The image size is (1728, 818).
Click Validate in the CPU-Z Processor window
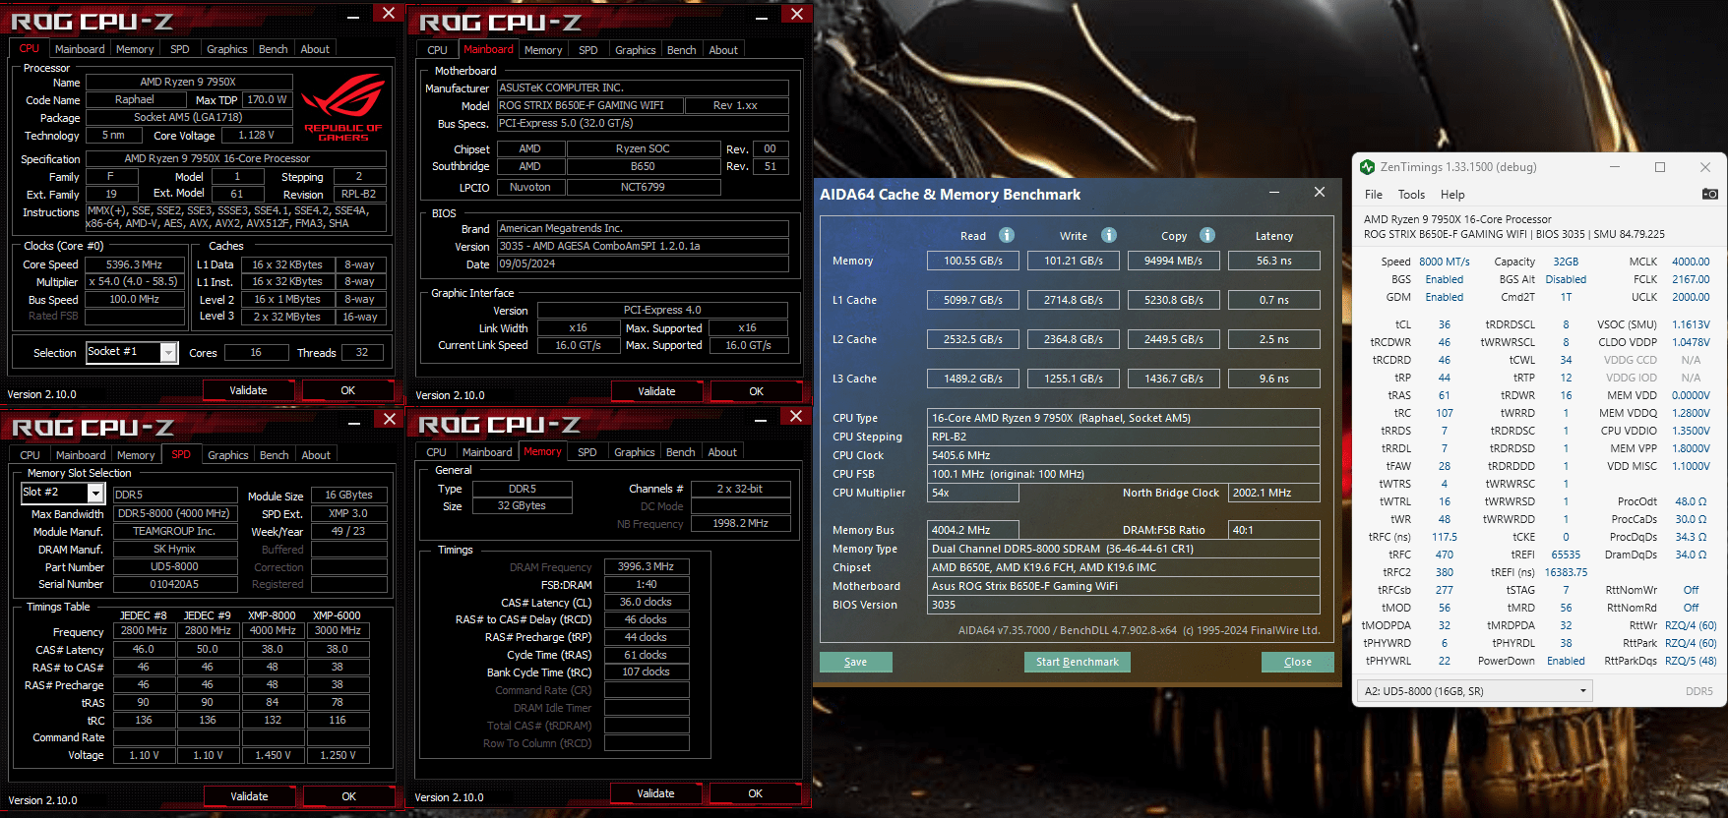[x=249, y=390]
